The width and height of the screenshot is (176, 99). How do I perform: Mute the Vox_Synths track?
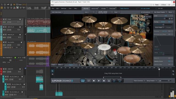4,42
